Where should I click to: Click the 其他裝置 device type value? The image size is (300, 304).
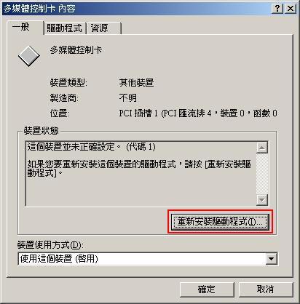136,83
